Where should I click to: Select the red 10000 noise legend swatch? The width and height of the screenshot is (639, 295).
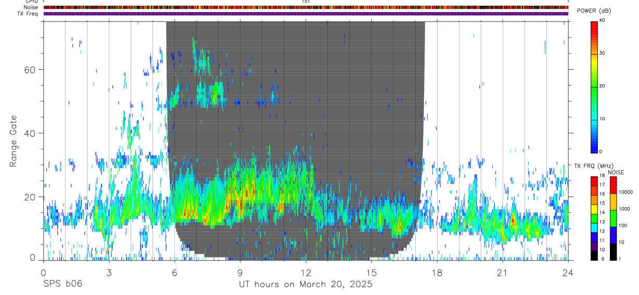tap(614, 185)
